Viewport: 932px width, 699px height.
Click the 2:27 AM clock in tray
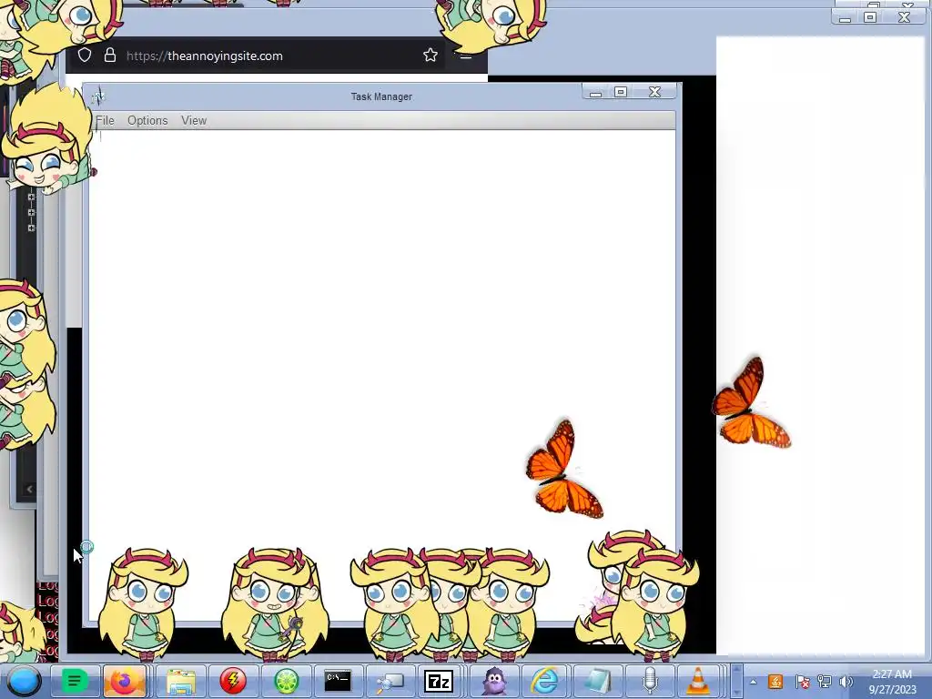click(892, 674)
